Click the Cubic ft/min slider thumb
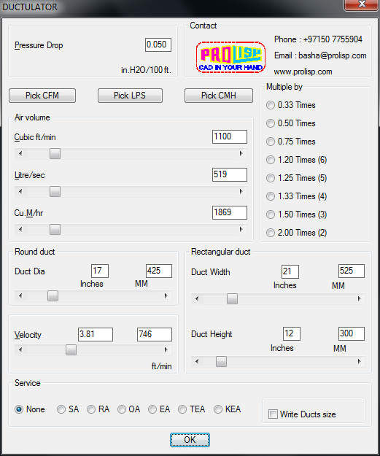380x456 pixels. click(x=55, y=153)
